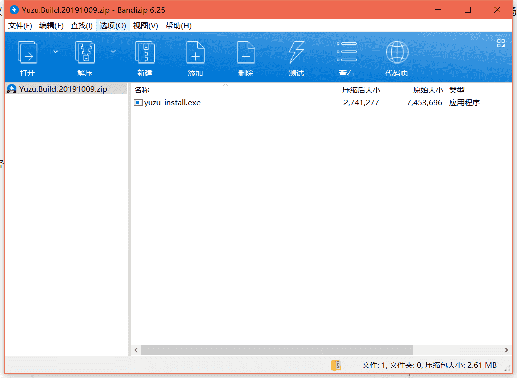The width and height of the screenshot is (517, 378).
Task: Click the 打开 (Open) toolbar icon
Action: 27,52
